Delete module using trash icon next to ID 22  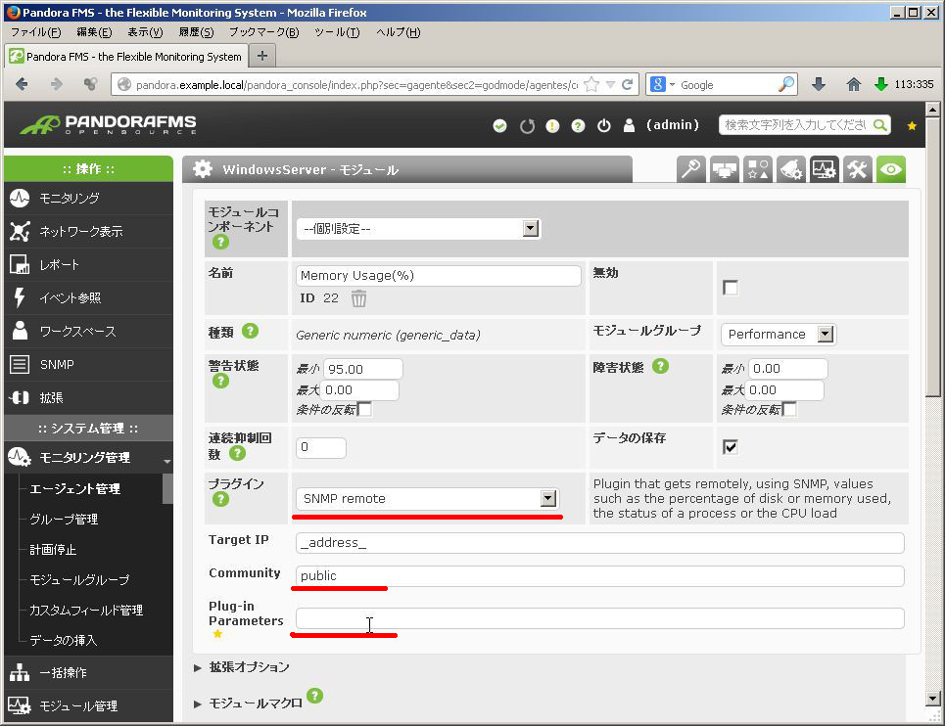point(358,298)
